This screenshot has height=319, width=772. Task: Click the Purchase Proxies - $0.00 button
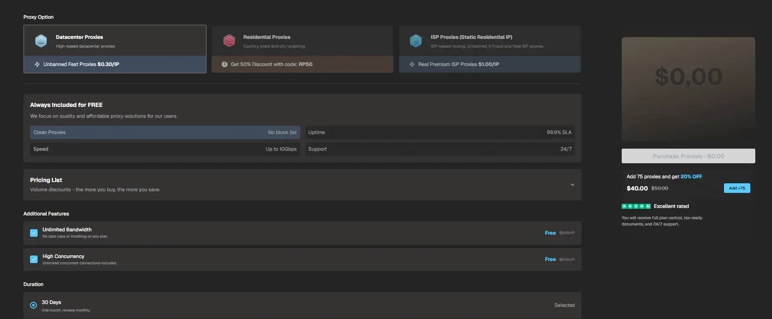(x=688, y=156)
